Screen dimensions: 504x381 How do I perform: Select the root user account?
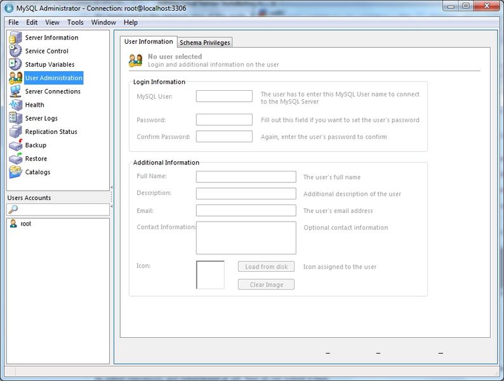tap(26, 224)
